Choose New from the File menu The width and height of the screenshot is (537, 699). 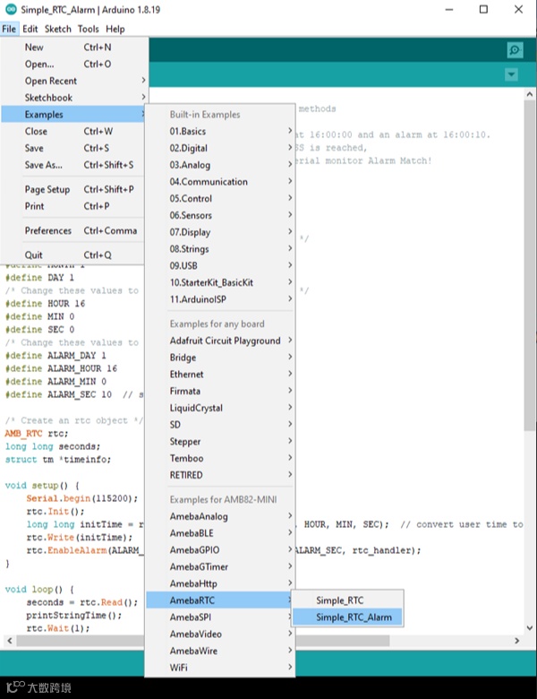[x=73, y=47]
